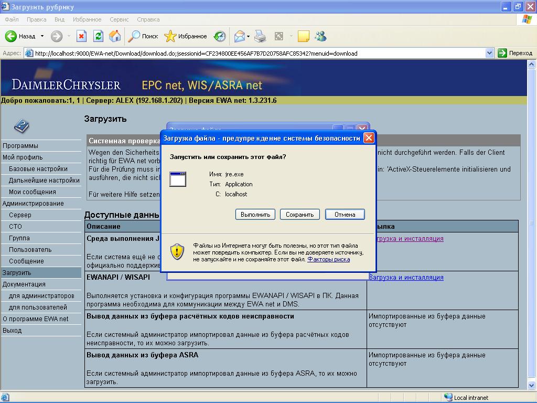
Task: Open the Справка menu
Action: point(148,19)
